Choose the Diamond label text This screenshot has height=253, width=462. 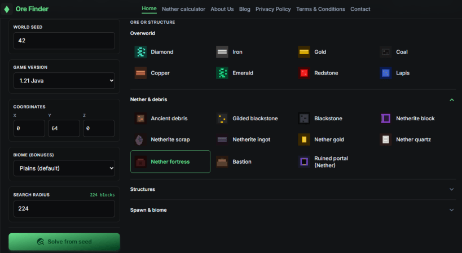tap(162, 52)
